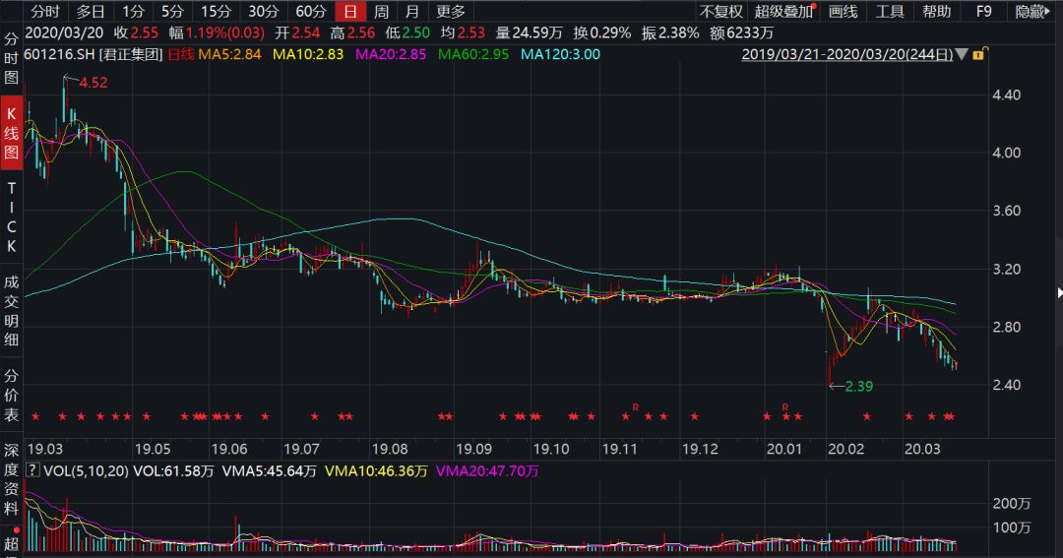Select the 分时图 sidebar tab
This screenshot has width=1063, height=558.
12,61
